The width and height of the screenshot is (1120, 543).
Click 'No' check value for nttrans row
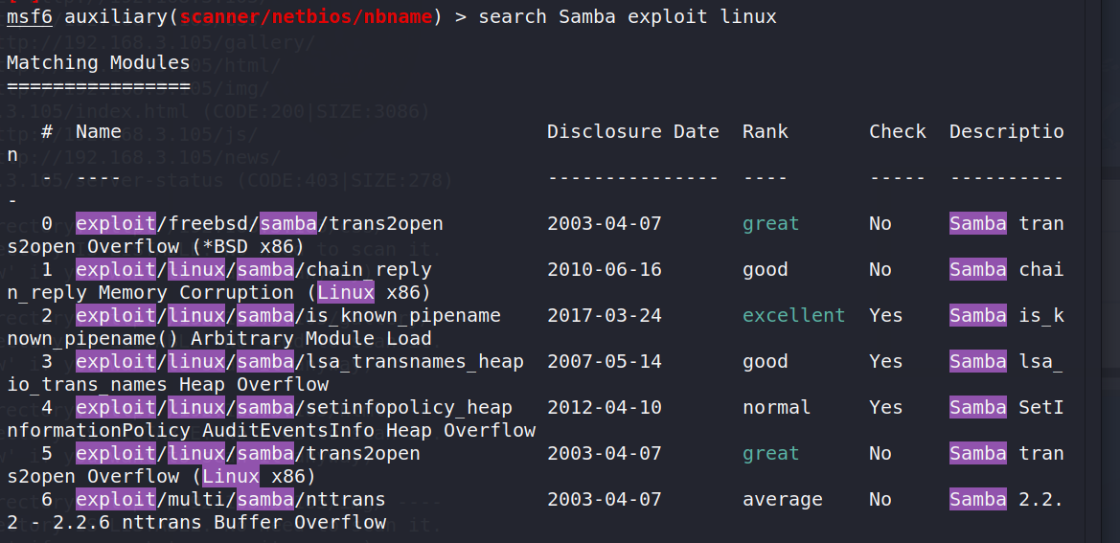click(x=880, y=500)
